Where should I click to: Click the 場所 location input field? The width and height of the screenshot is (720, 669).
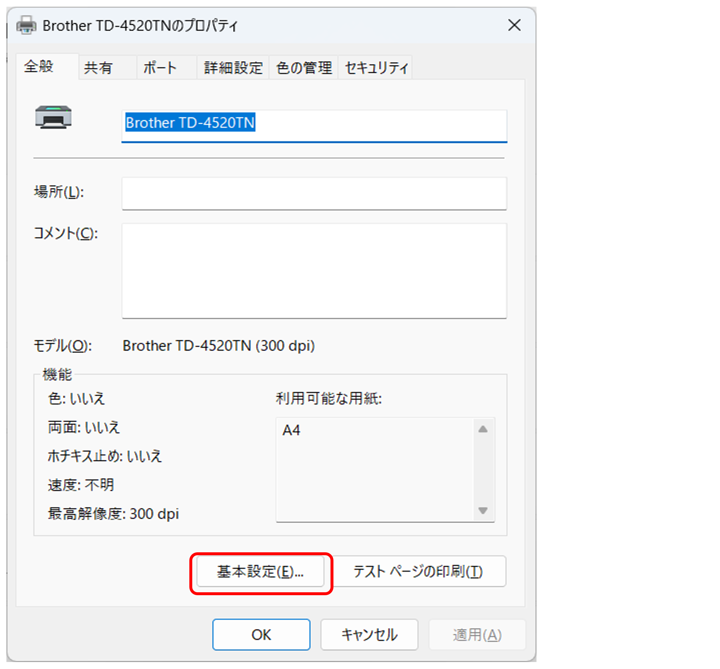point(314,193)
